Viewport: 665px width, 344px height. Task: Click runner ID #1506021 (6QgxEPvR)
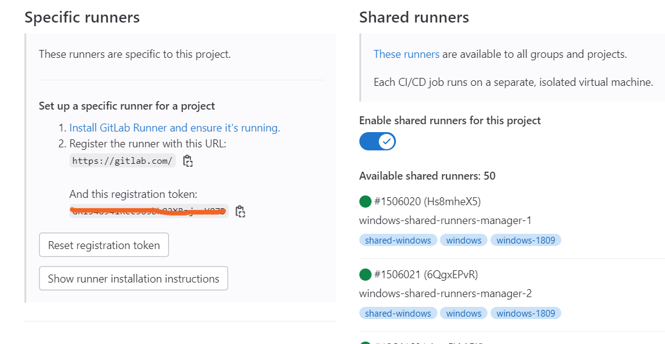[426, 275]
